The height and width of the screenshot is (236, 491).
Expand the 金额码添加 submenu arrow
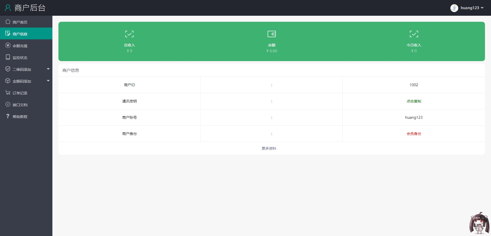coord(48,81)
